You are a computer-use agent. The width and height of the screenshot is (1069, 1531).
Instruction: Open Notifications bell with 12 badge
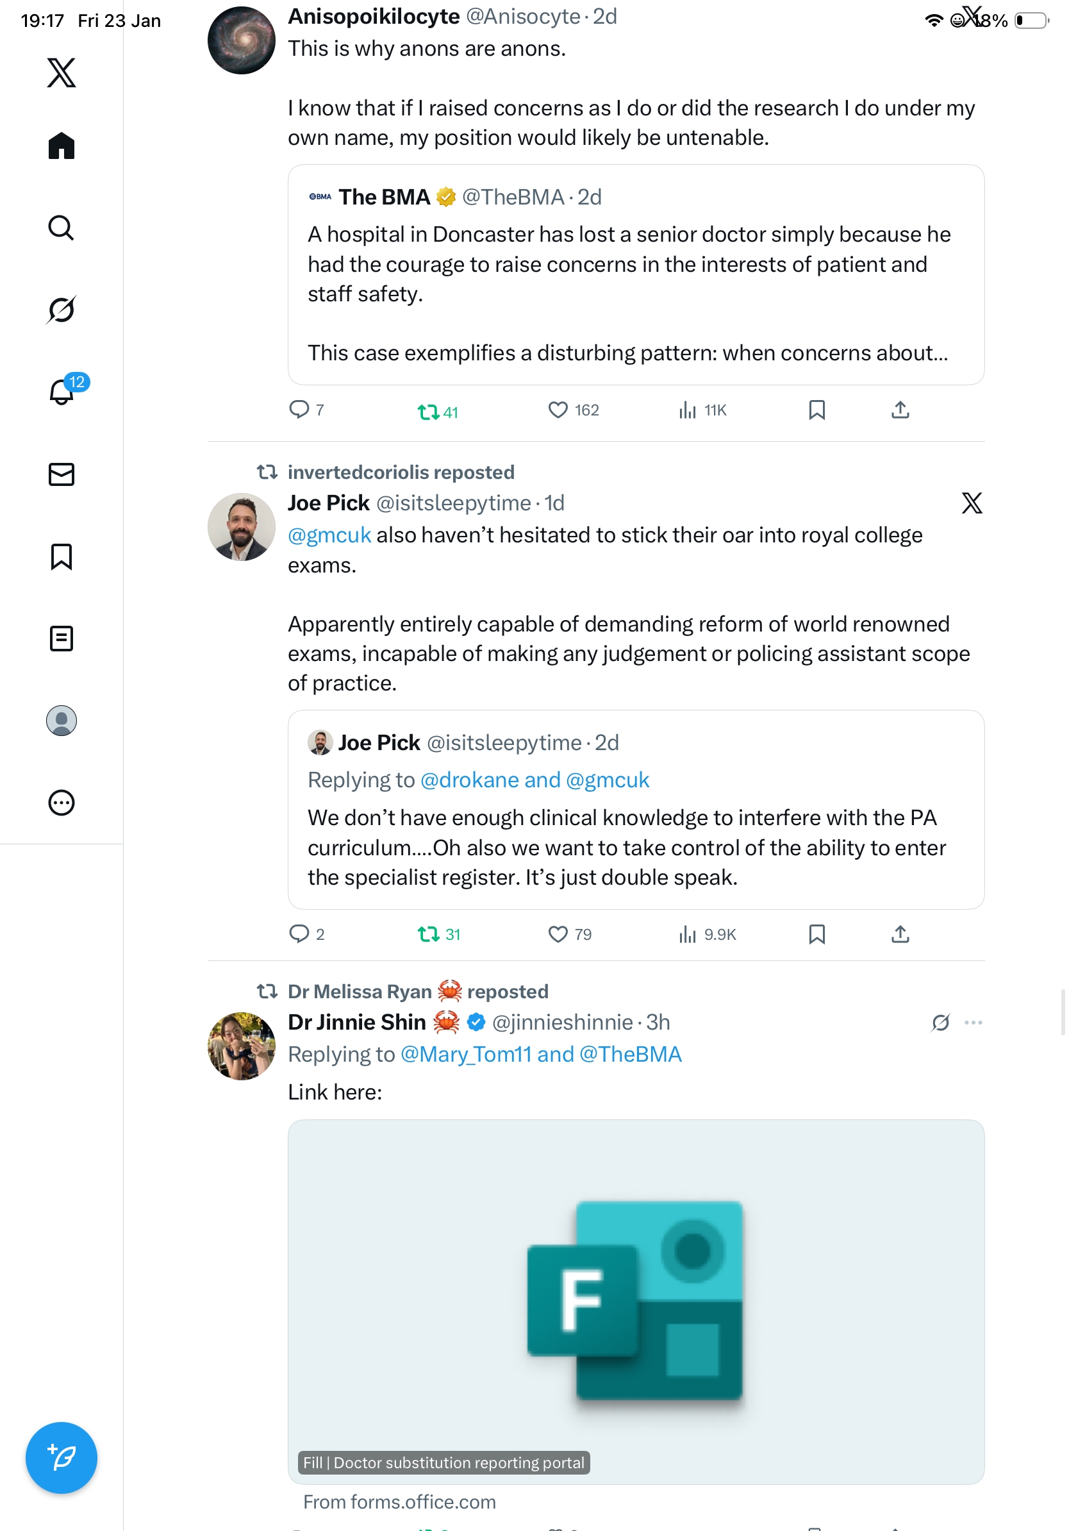62,392
